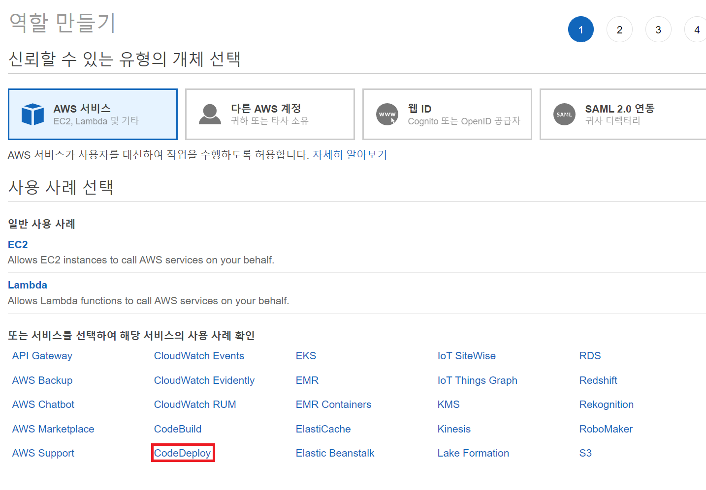Open the 자세히 알아보기 link
Viewport: 706px width, 490px height.
(350, 155)
